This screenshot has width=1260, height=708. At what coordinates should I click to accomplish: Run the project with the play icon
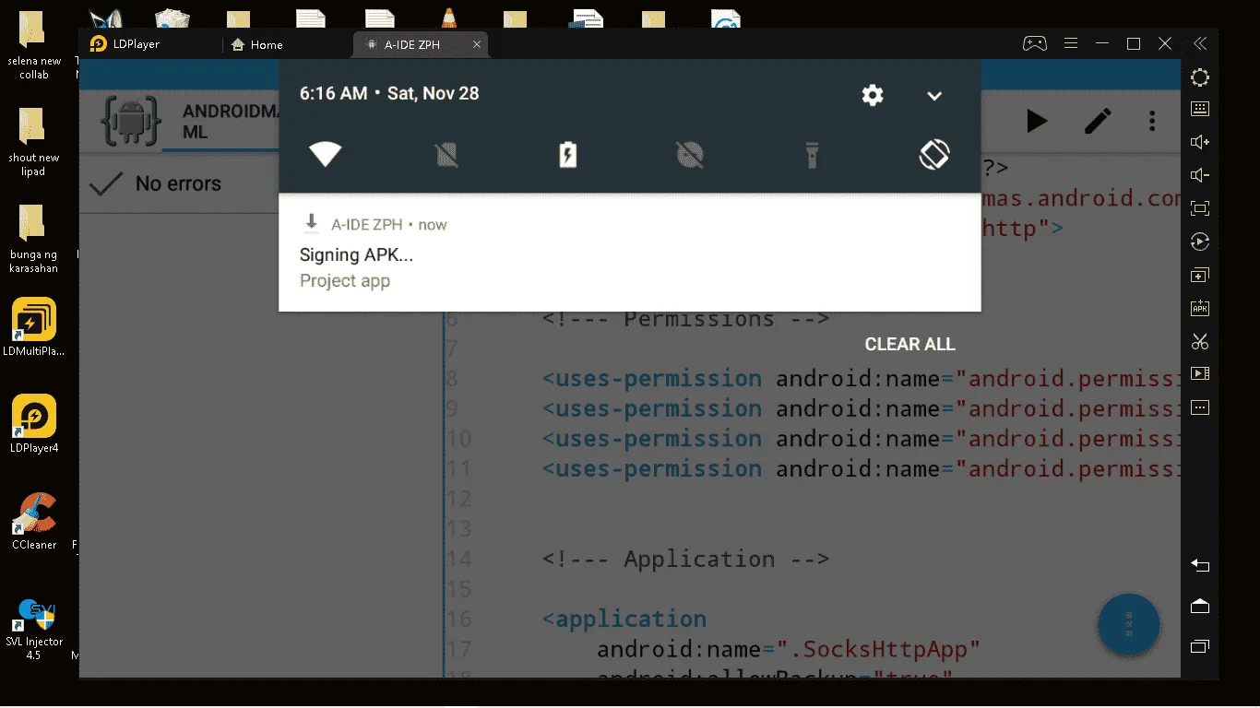point(1037,121)
